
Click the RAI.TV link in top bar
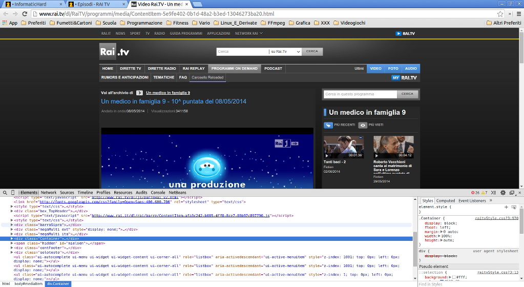(405, 33)
